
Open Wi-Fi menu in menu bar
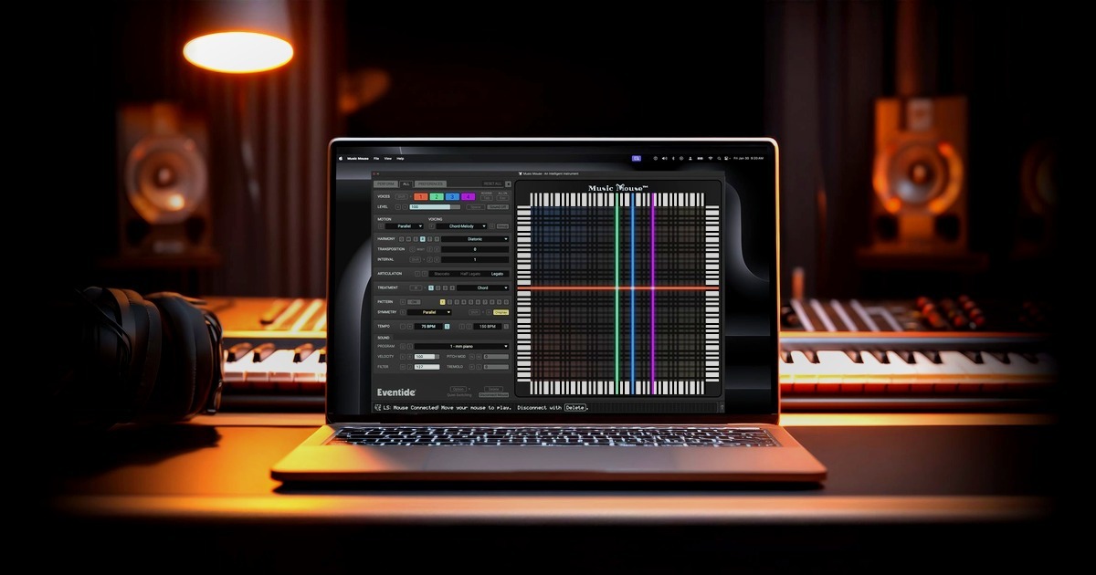[711, 158]
